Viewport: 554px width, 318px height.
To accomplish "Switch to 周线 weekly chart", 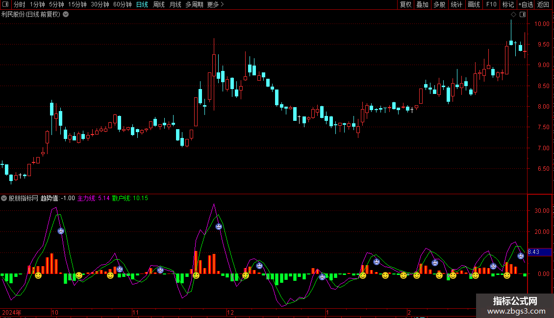I will [159, 4].
